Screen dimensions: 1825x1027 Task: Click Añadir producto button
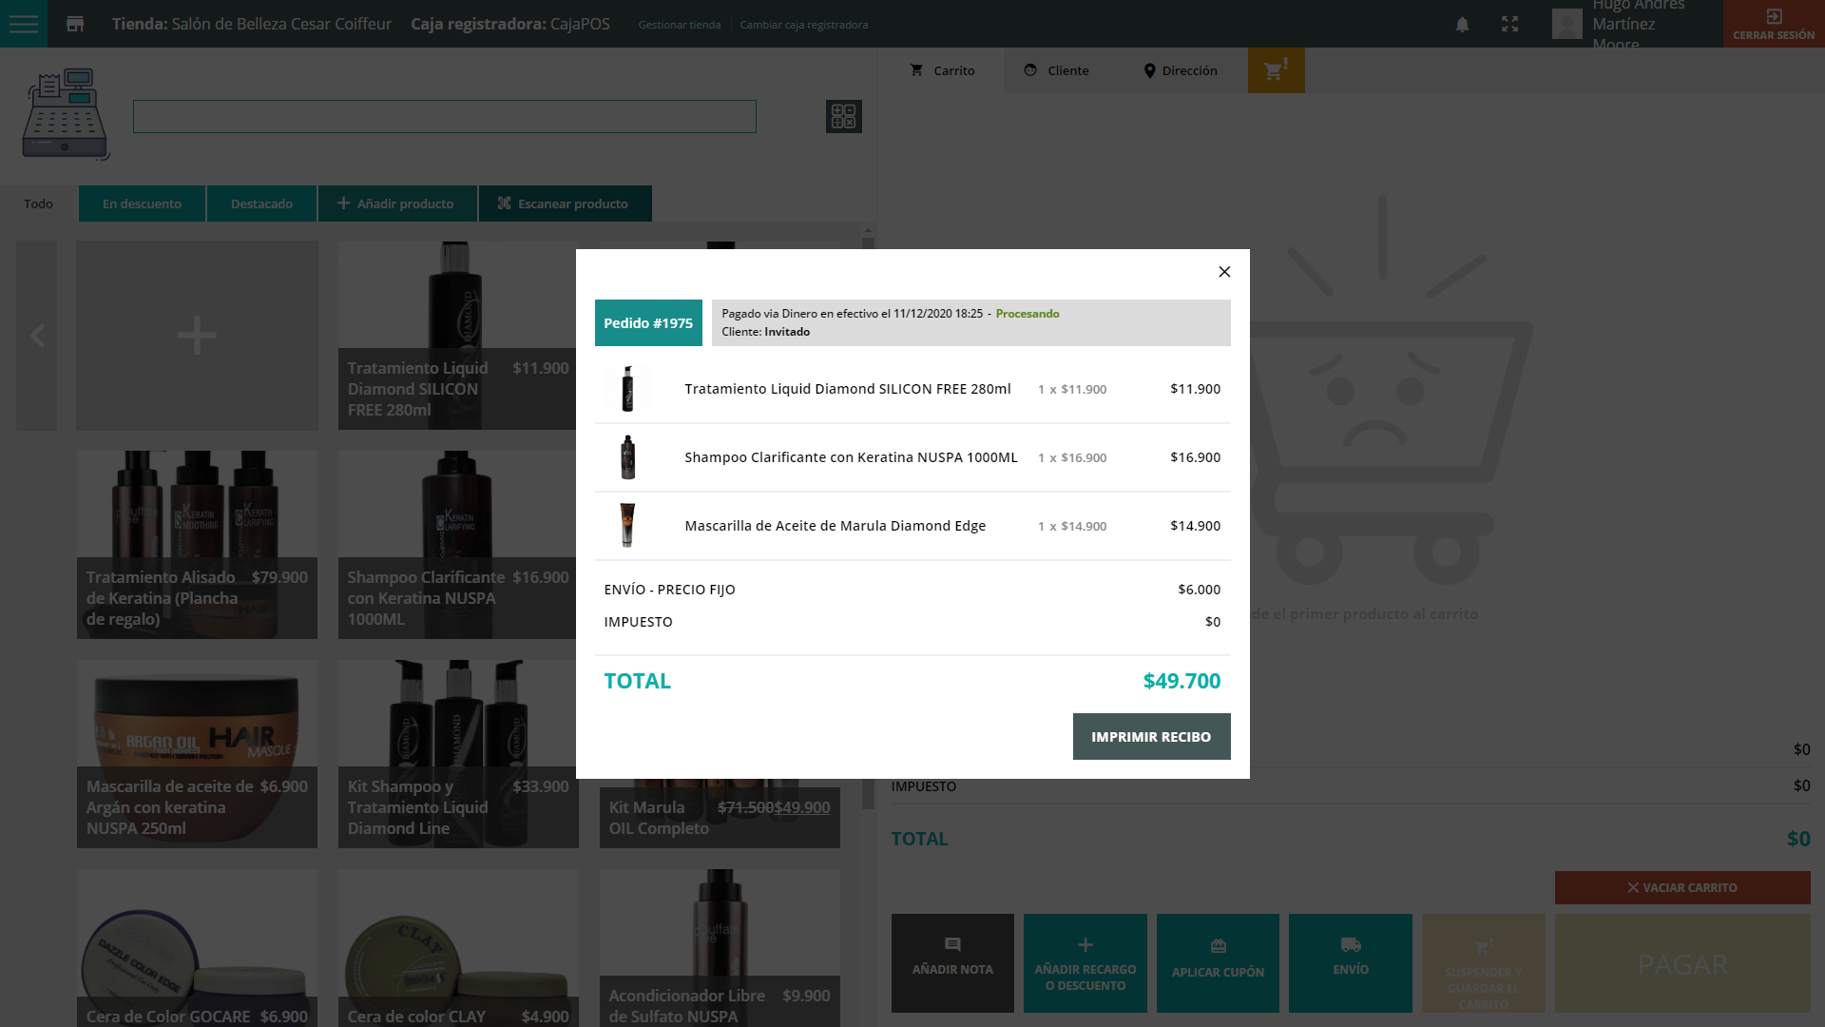[397, 203]
